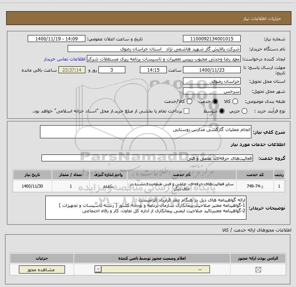The width and height of the screenshot is (296, 287).
Task: Toggle the اسناد خزانه اسلامی payment checkbox
Action: point(186,111)
